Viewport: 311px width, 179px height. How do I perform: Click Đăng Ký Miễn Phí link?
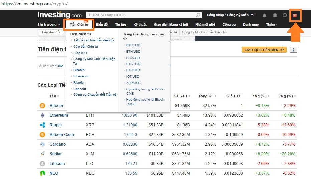(241, 15)
